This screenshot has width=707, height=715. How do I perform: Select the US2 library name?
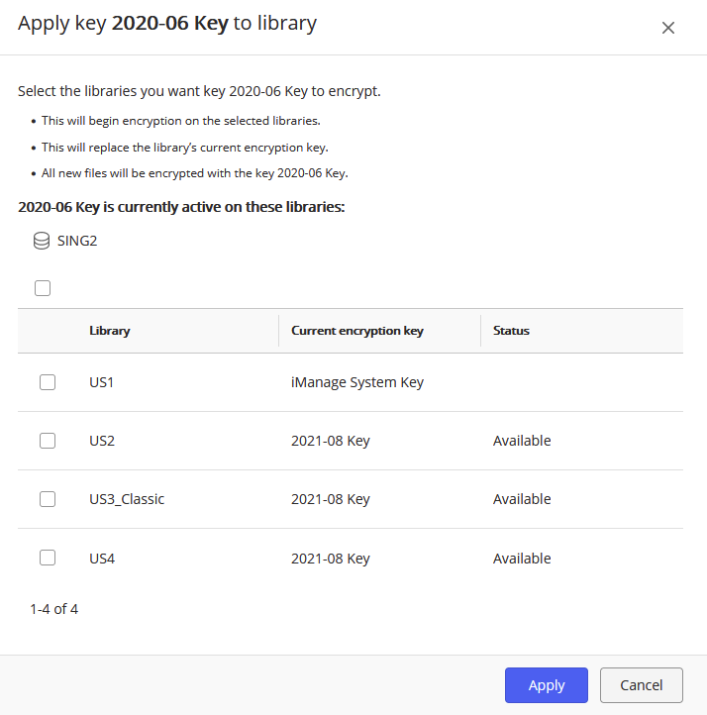[x=102, y=441]
